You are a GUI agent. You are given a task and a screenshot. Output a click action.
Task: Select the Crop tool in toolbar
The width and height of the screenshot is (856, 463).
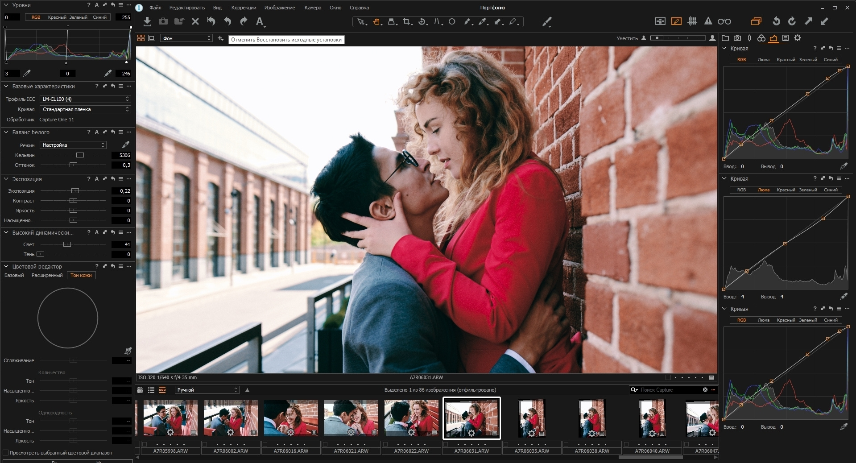(406, 21)
